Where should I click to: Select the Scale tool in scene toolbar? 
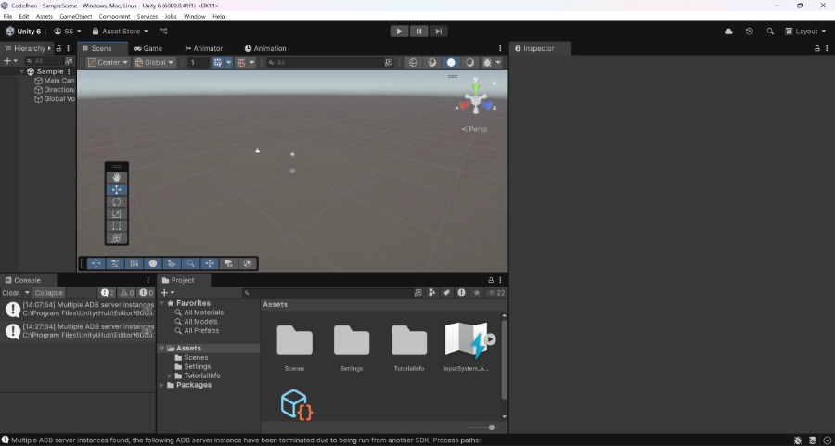tap(117, 213)
